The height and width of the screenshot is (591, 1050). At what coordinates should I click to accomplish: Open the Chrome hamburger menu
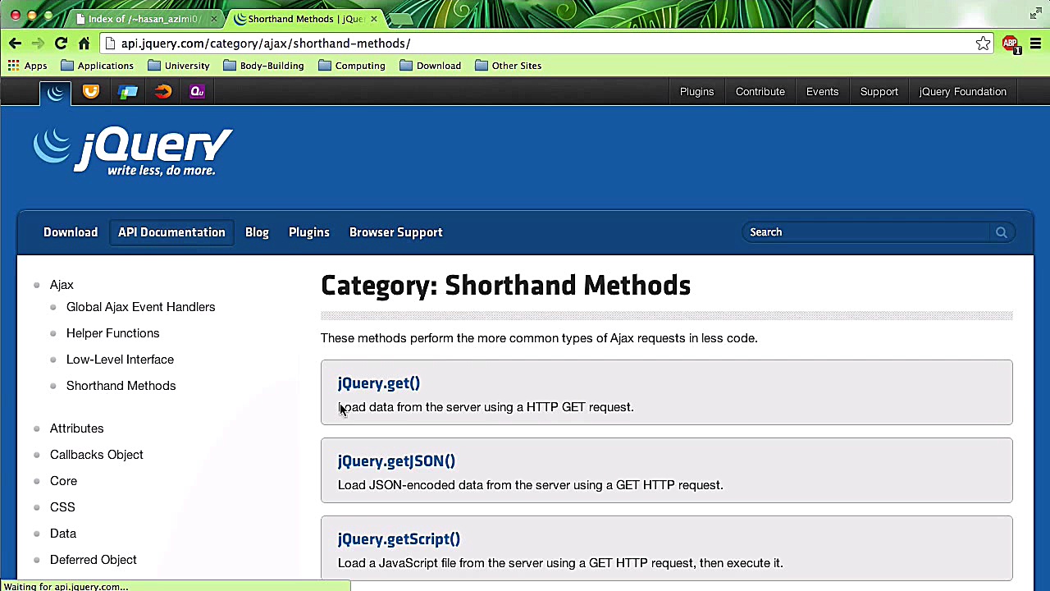coord(1035,44)
